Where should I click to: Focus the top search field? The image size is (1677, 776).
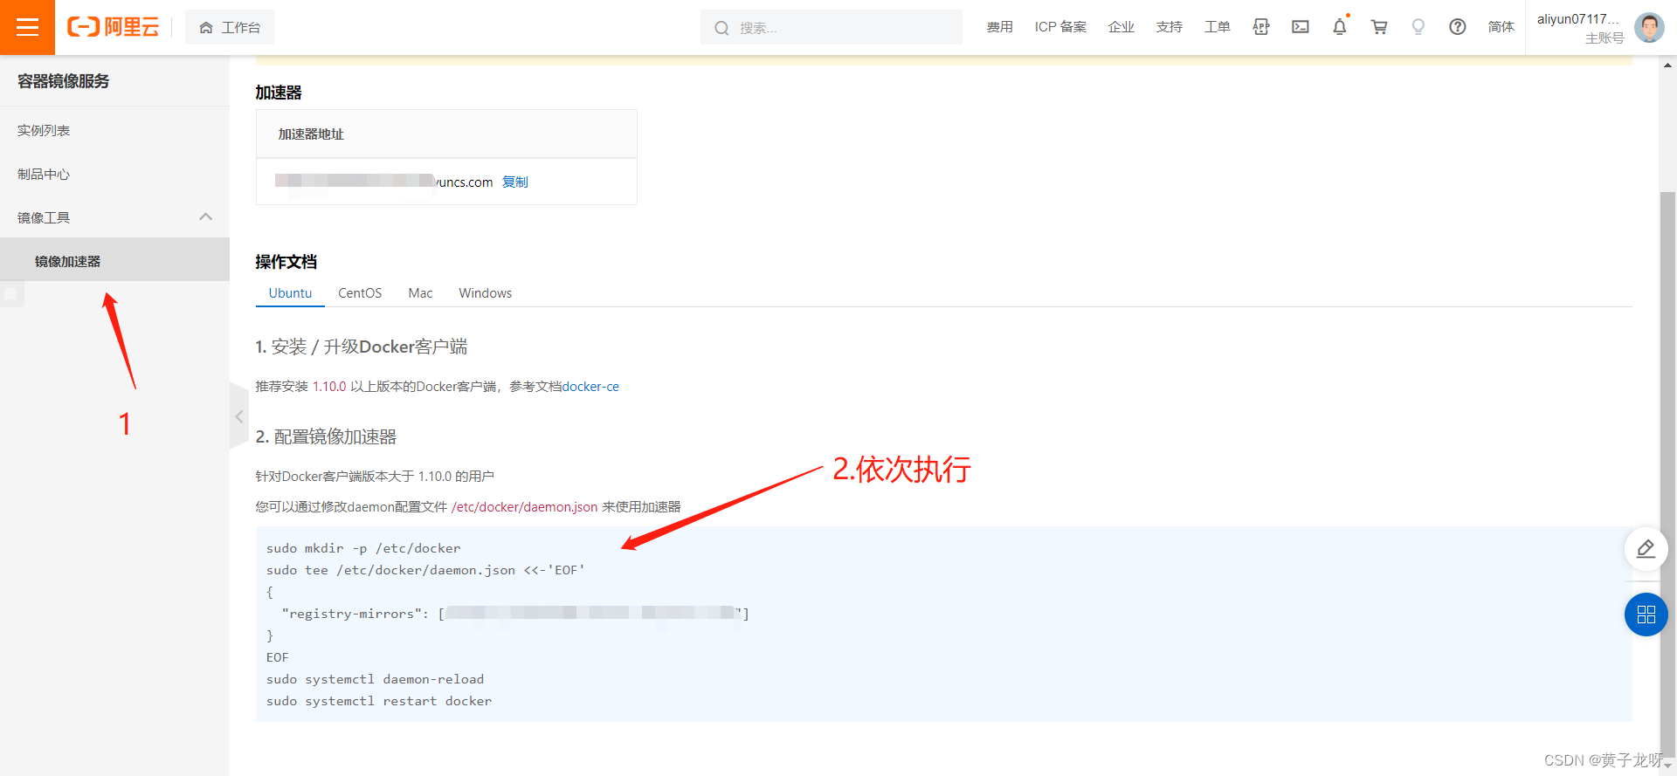coord(832,27)
